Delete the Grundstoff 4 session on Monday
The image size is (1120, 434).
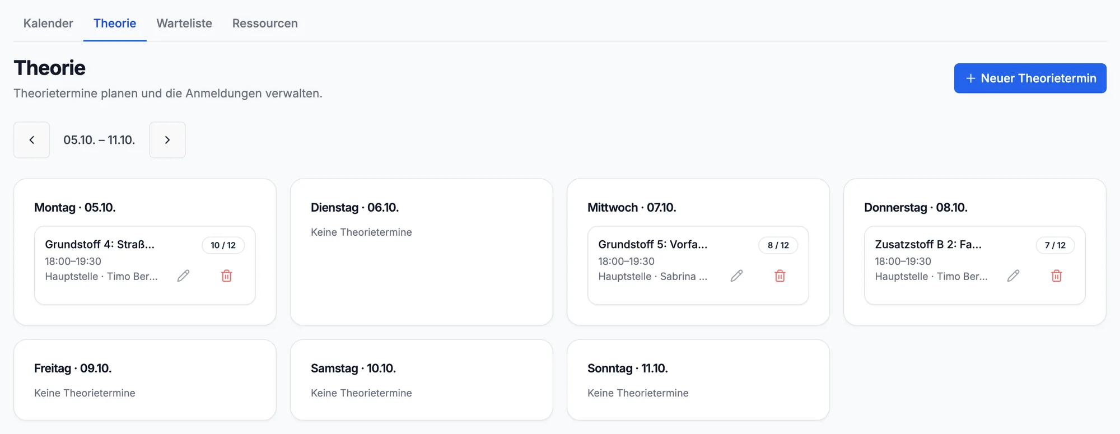(x=227, y=276)
